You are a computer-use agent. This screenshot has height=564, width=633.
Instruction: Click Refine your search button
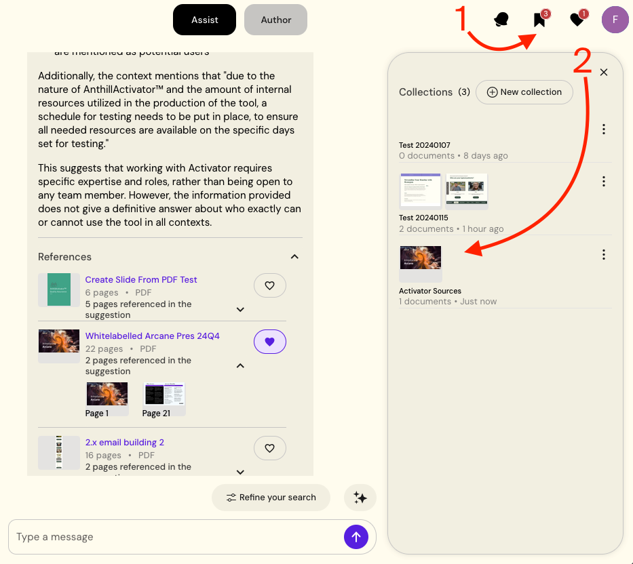(271, 498)
